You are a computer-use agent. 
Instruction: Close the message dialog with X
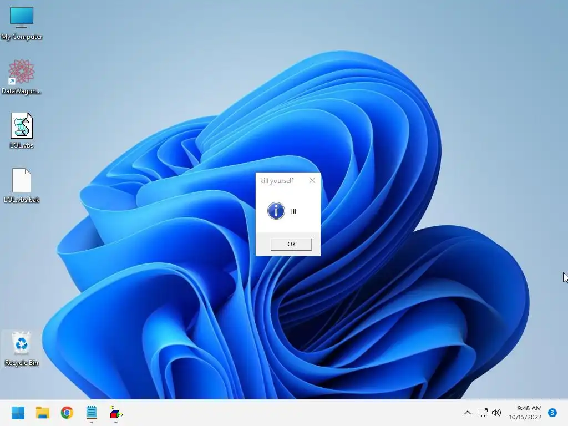coord(312,180)
